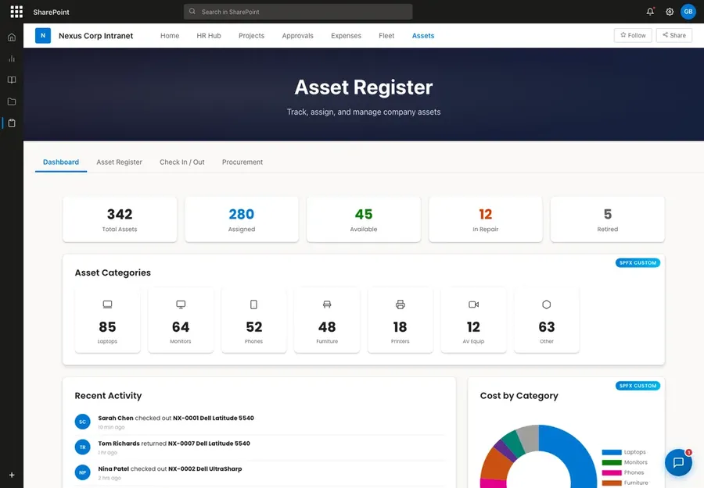Open Fleet navigation item

(386, 35)
